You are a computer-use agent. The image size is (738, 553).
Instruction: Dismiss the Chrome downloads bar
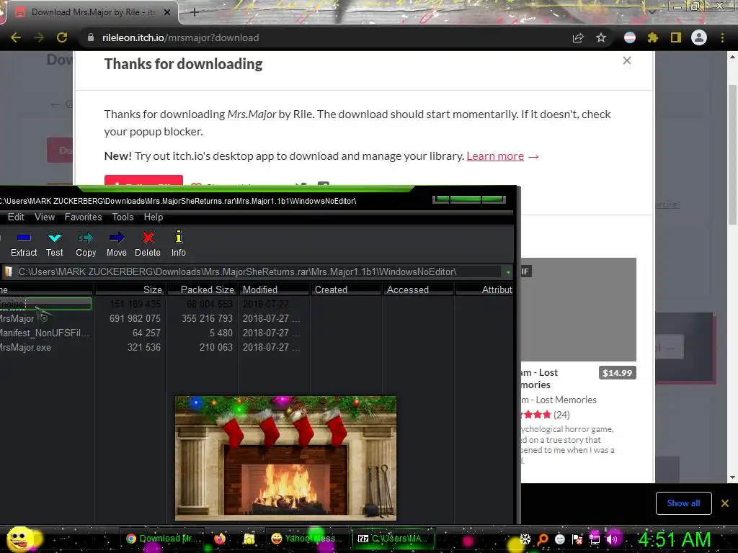[x=725, y=503]
